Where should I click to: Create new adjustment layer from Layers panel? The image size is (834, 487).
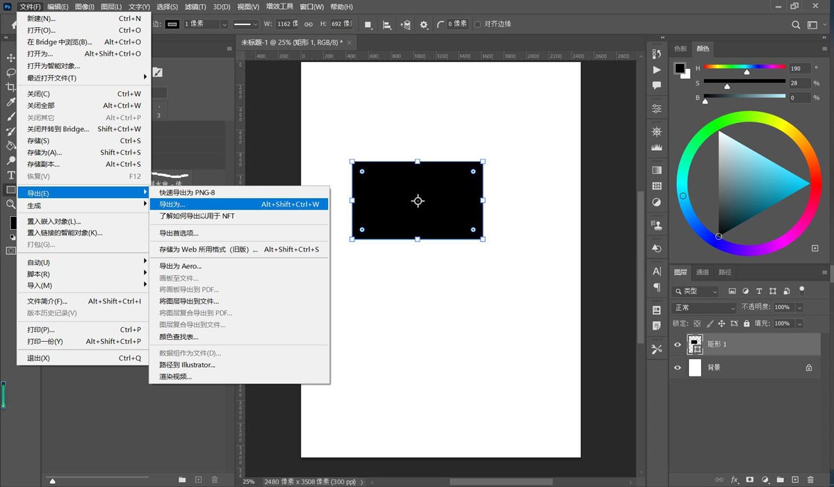click(765, 479)
